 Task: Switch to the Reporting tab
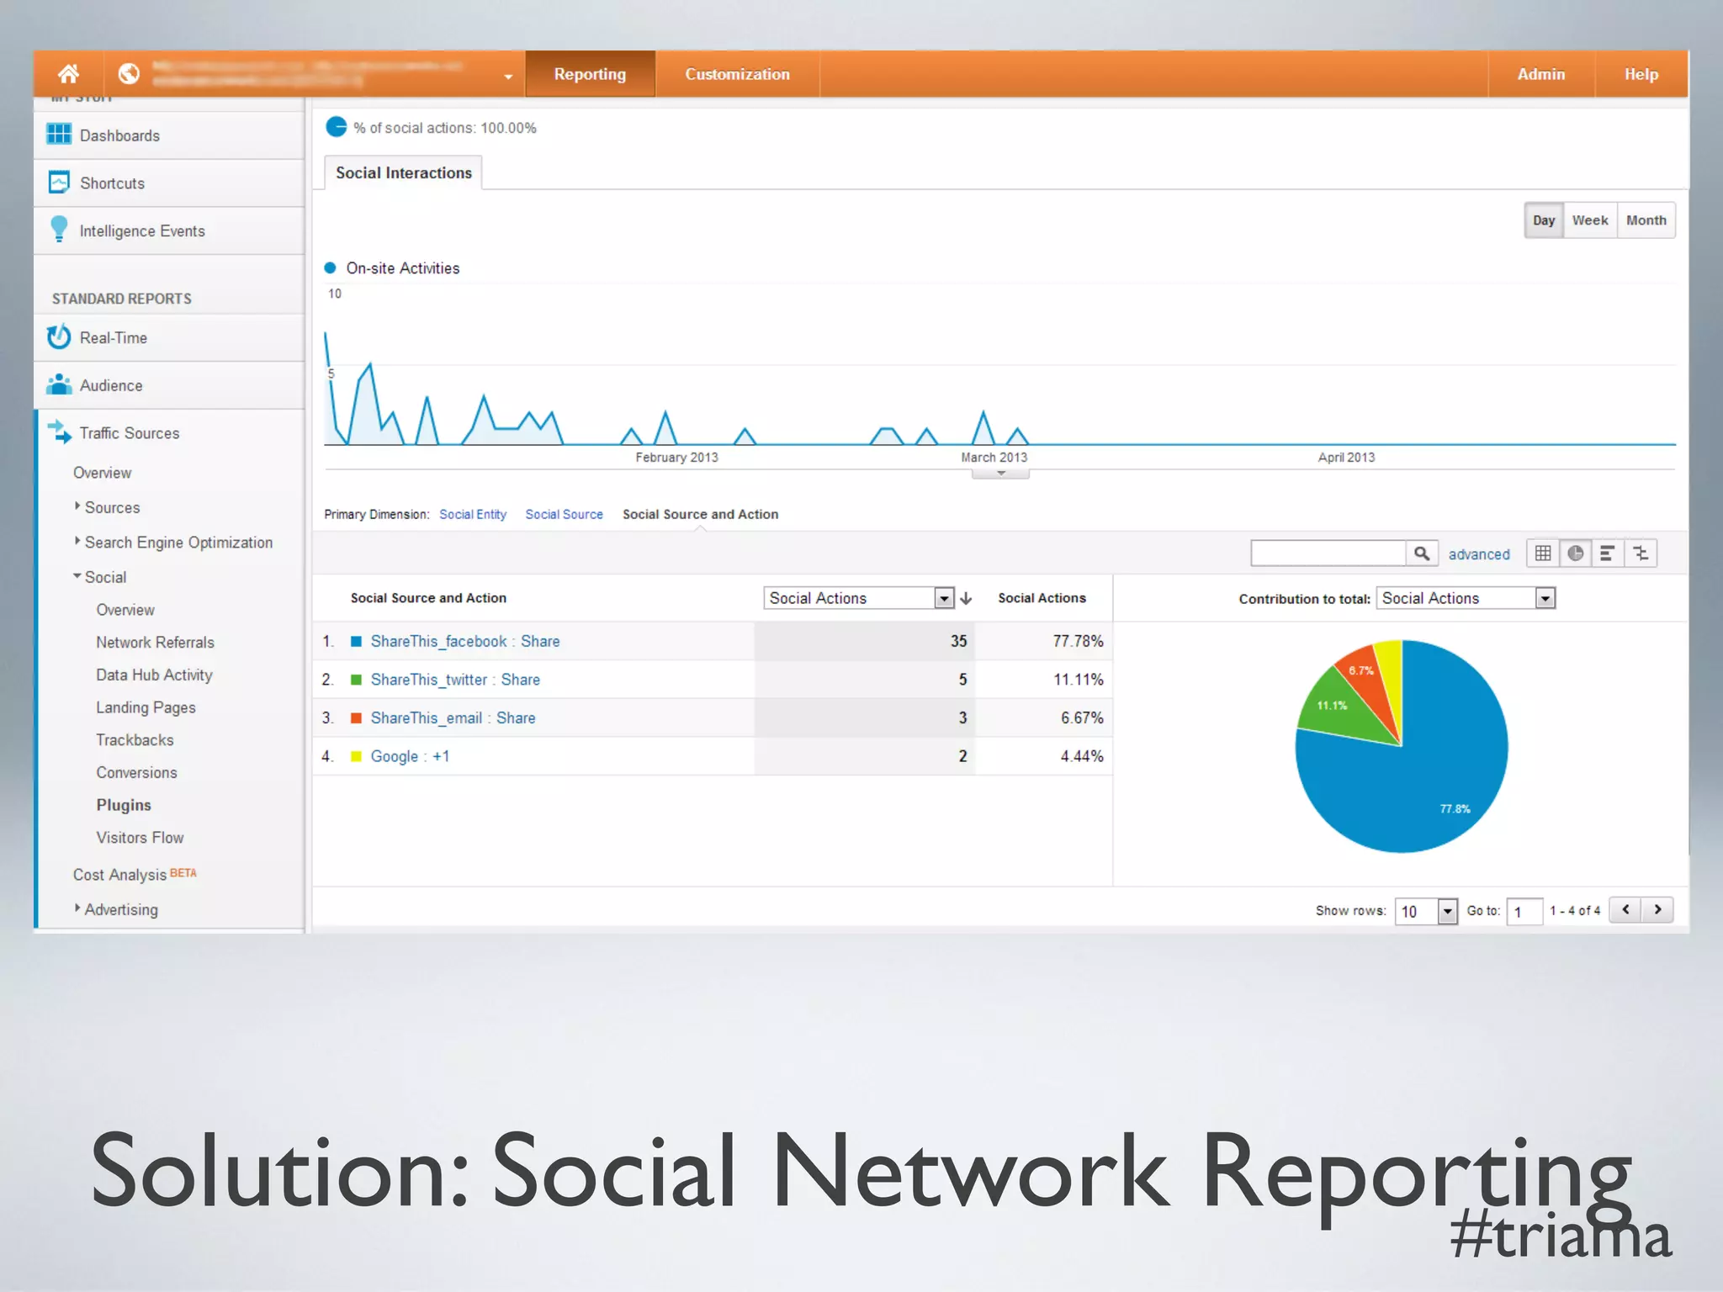pyautogui.click(x=590, y=74)
